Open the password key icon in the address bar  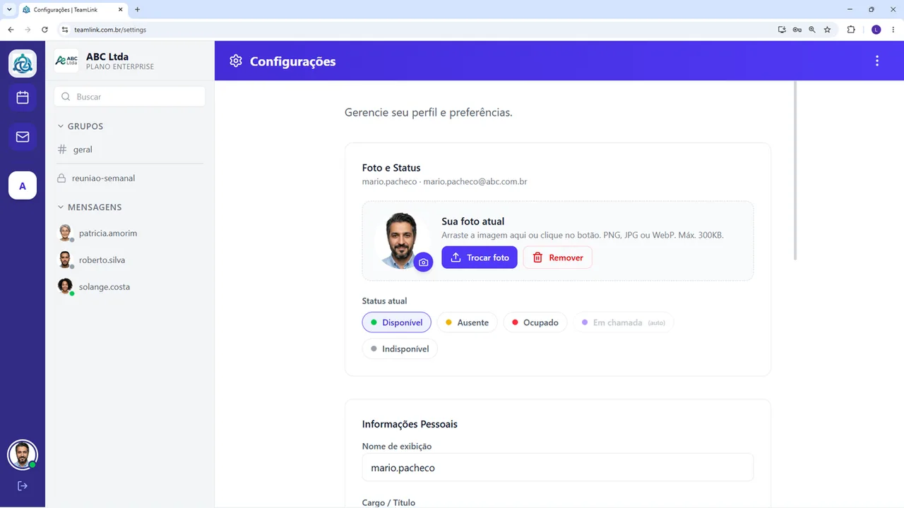(x=797, y=30)
